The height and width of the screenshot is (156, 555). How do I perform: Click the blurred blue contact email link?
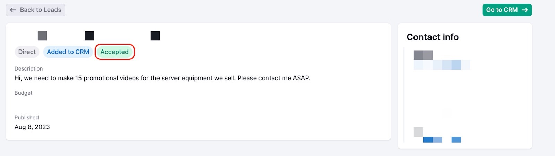click(442, 65)
